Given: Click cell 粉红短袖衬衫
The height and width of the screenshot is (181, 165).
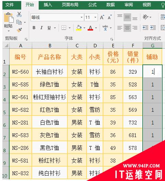Looking at the screenshot, I should (x=50, y=97).
